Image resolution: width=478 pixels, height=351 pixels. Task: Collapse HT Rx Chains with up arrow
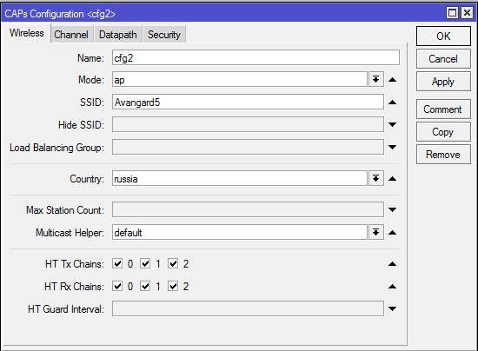point(392,287)
